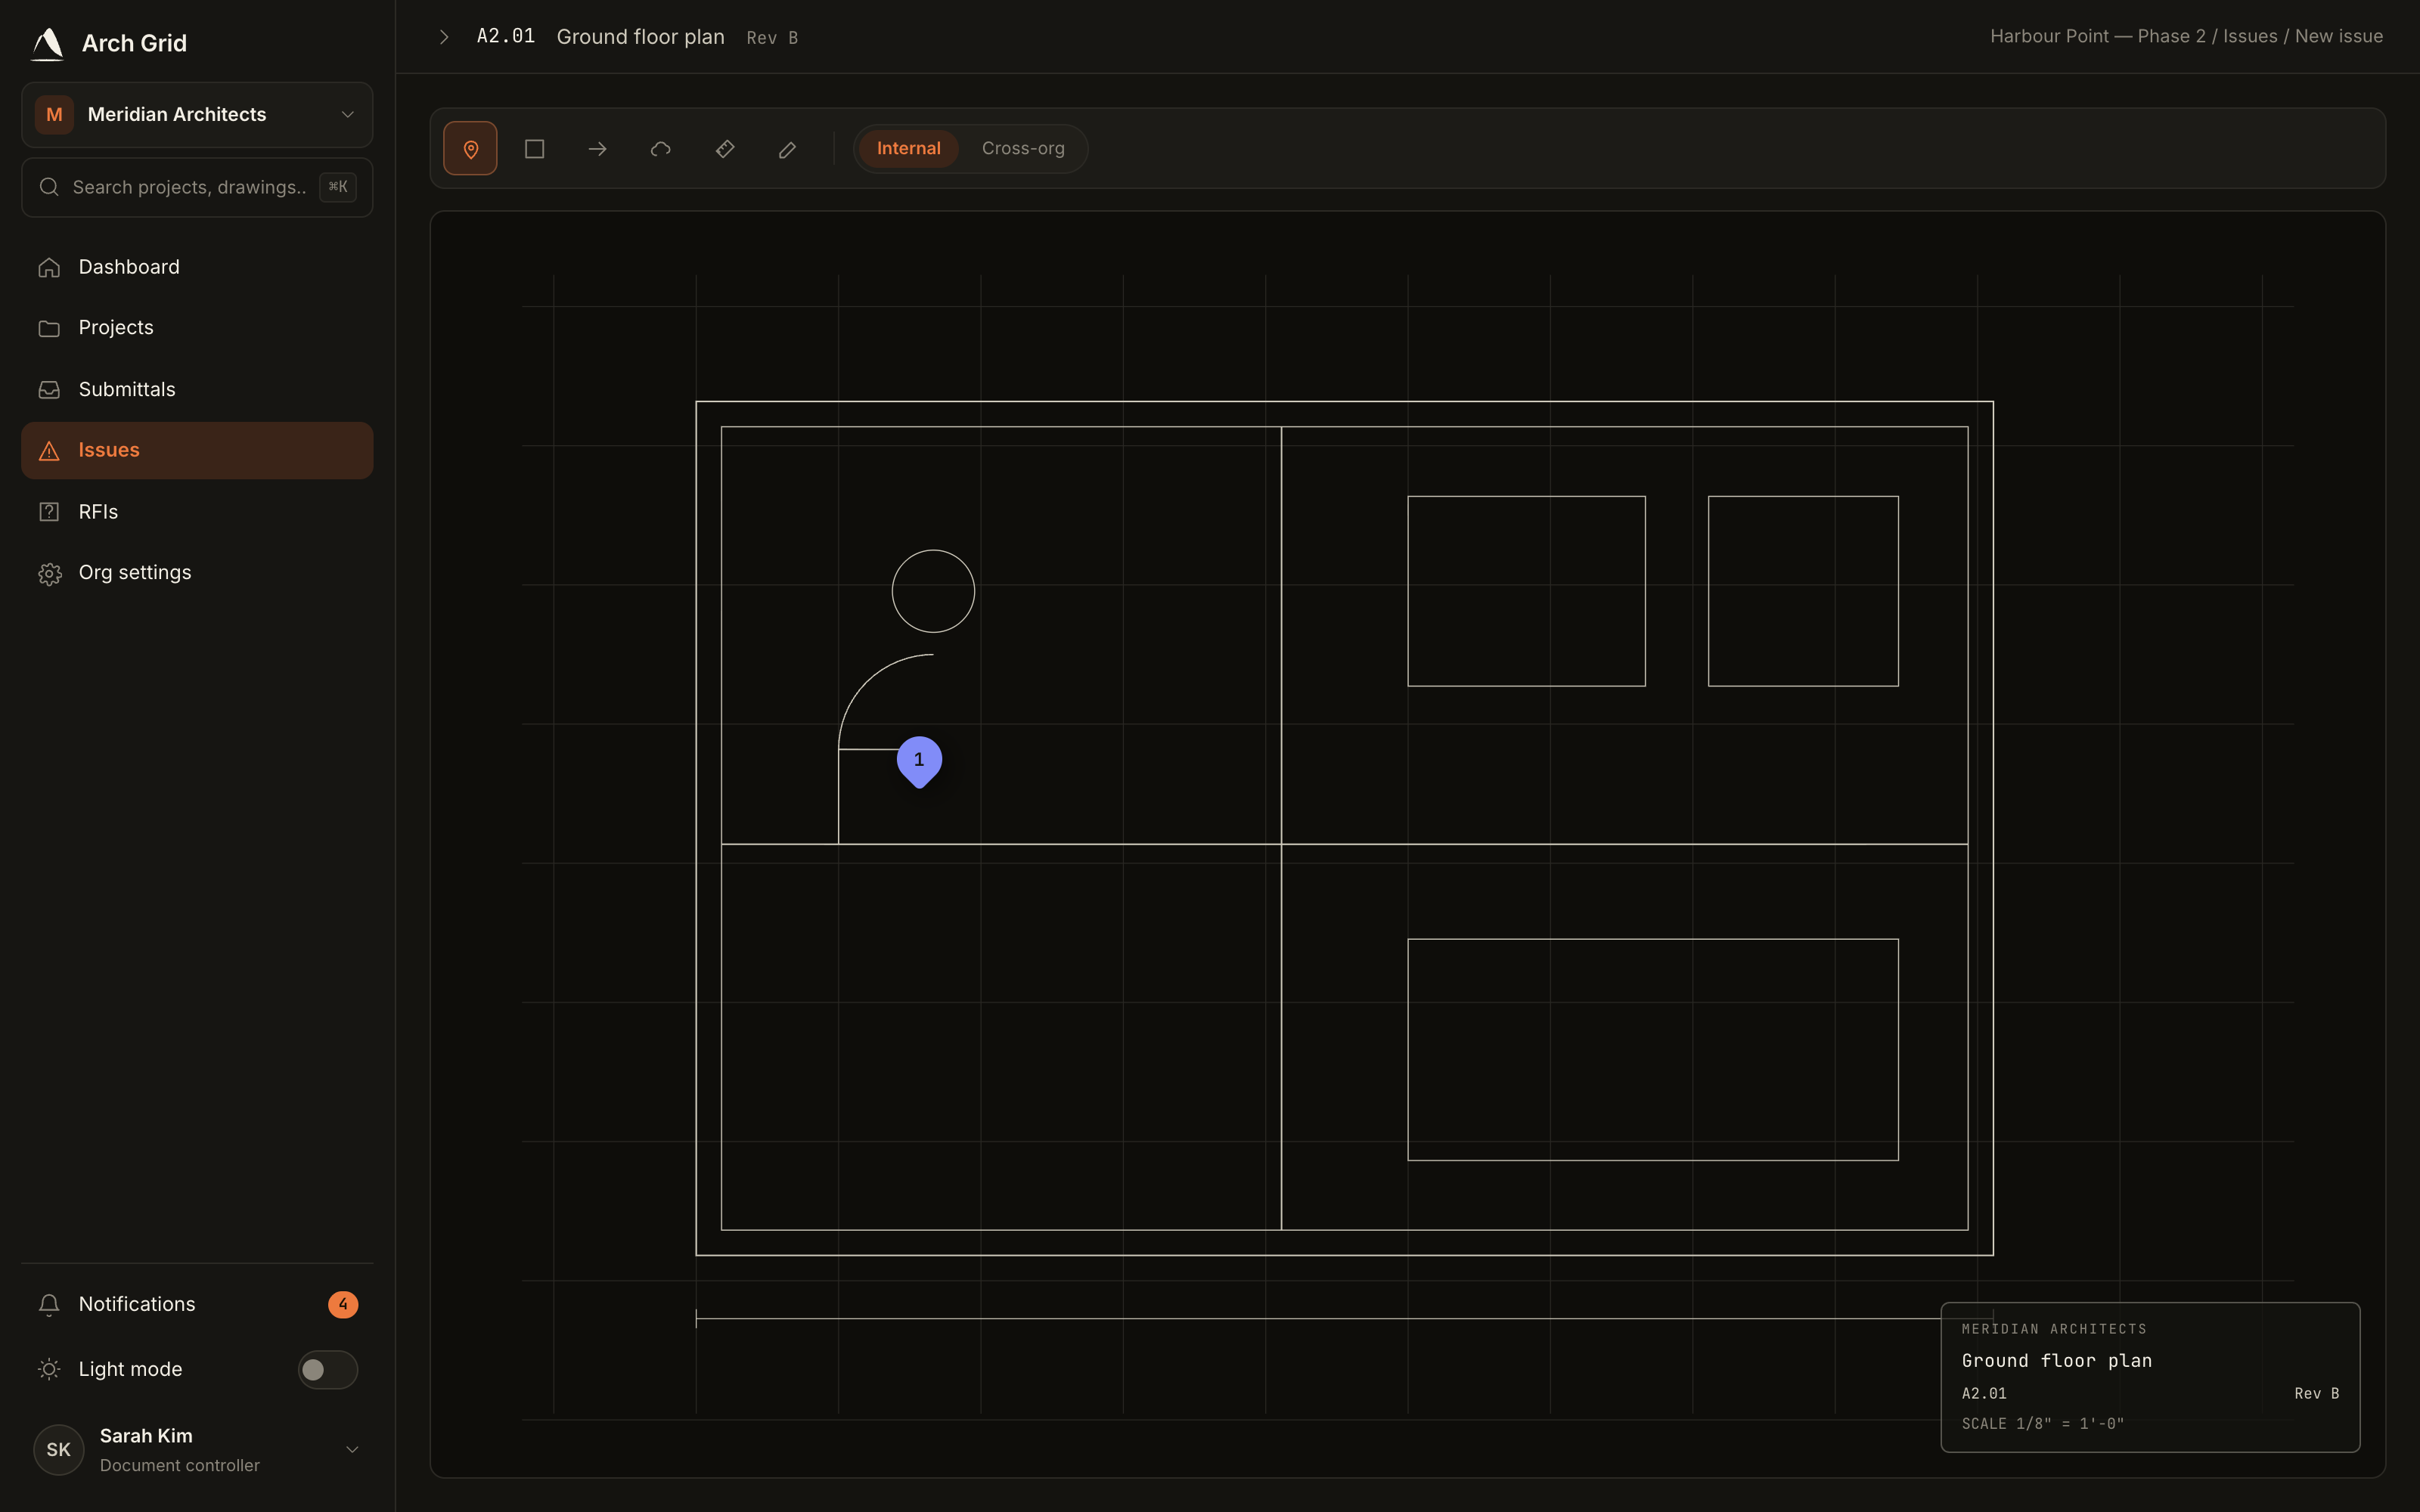The width and height of the screenshot is (2420, 1512).
Task: Click the Ground floor plan header title
Action: (x=640, y=37)
